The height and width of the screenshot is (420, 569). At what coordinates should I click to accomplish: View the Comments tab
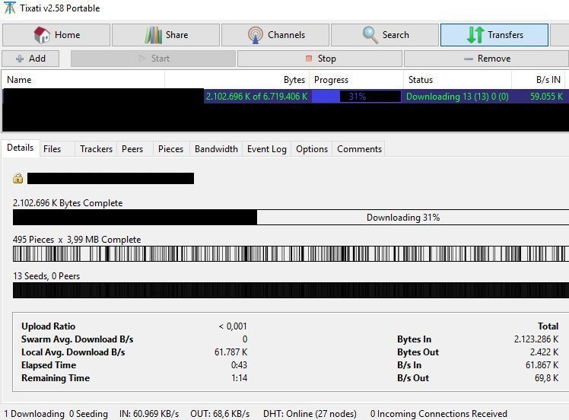[x=359, y=149]
